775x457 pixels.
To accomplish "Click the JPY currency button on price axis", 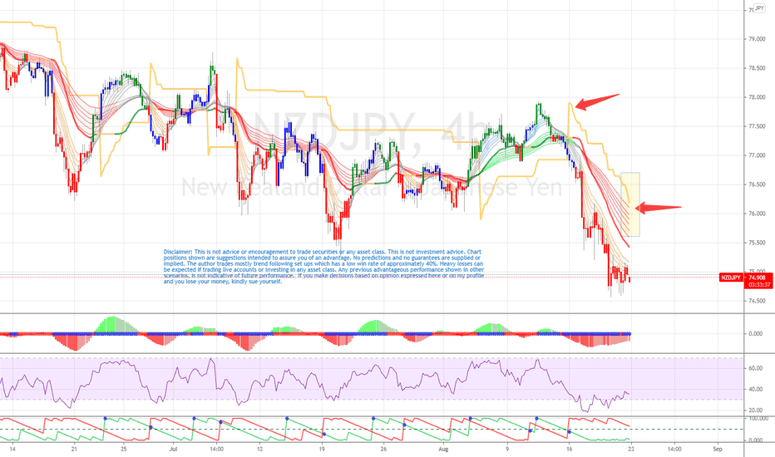I will tap(759, 8).
